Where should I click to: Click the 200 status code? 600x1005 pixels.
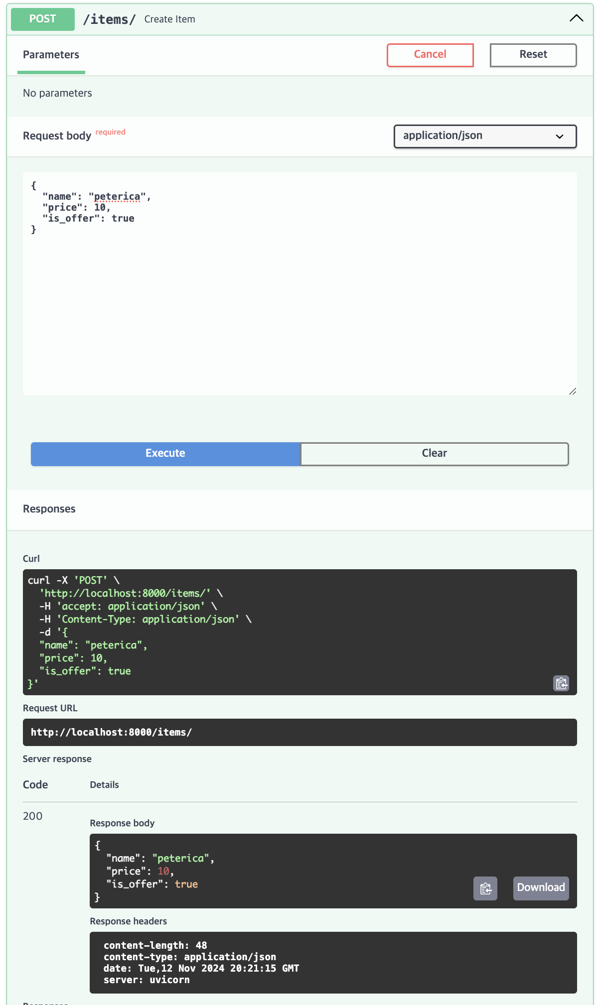[x=33, y=816]
